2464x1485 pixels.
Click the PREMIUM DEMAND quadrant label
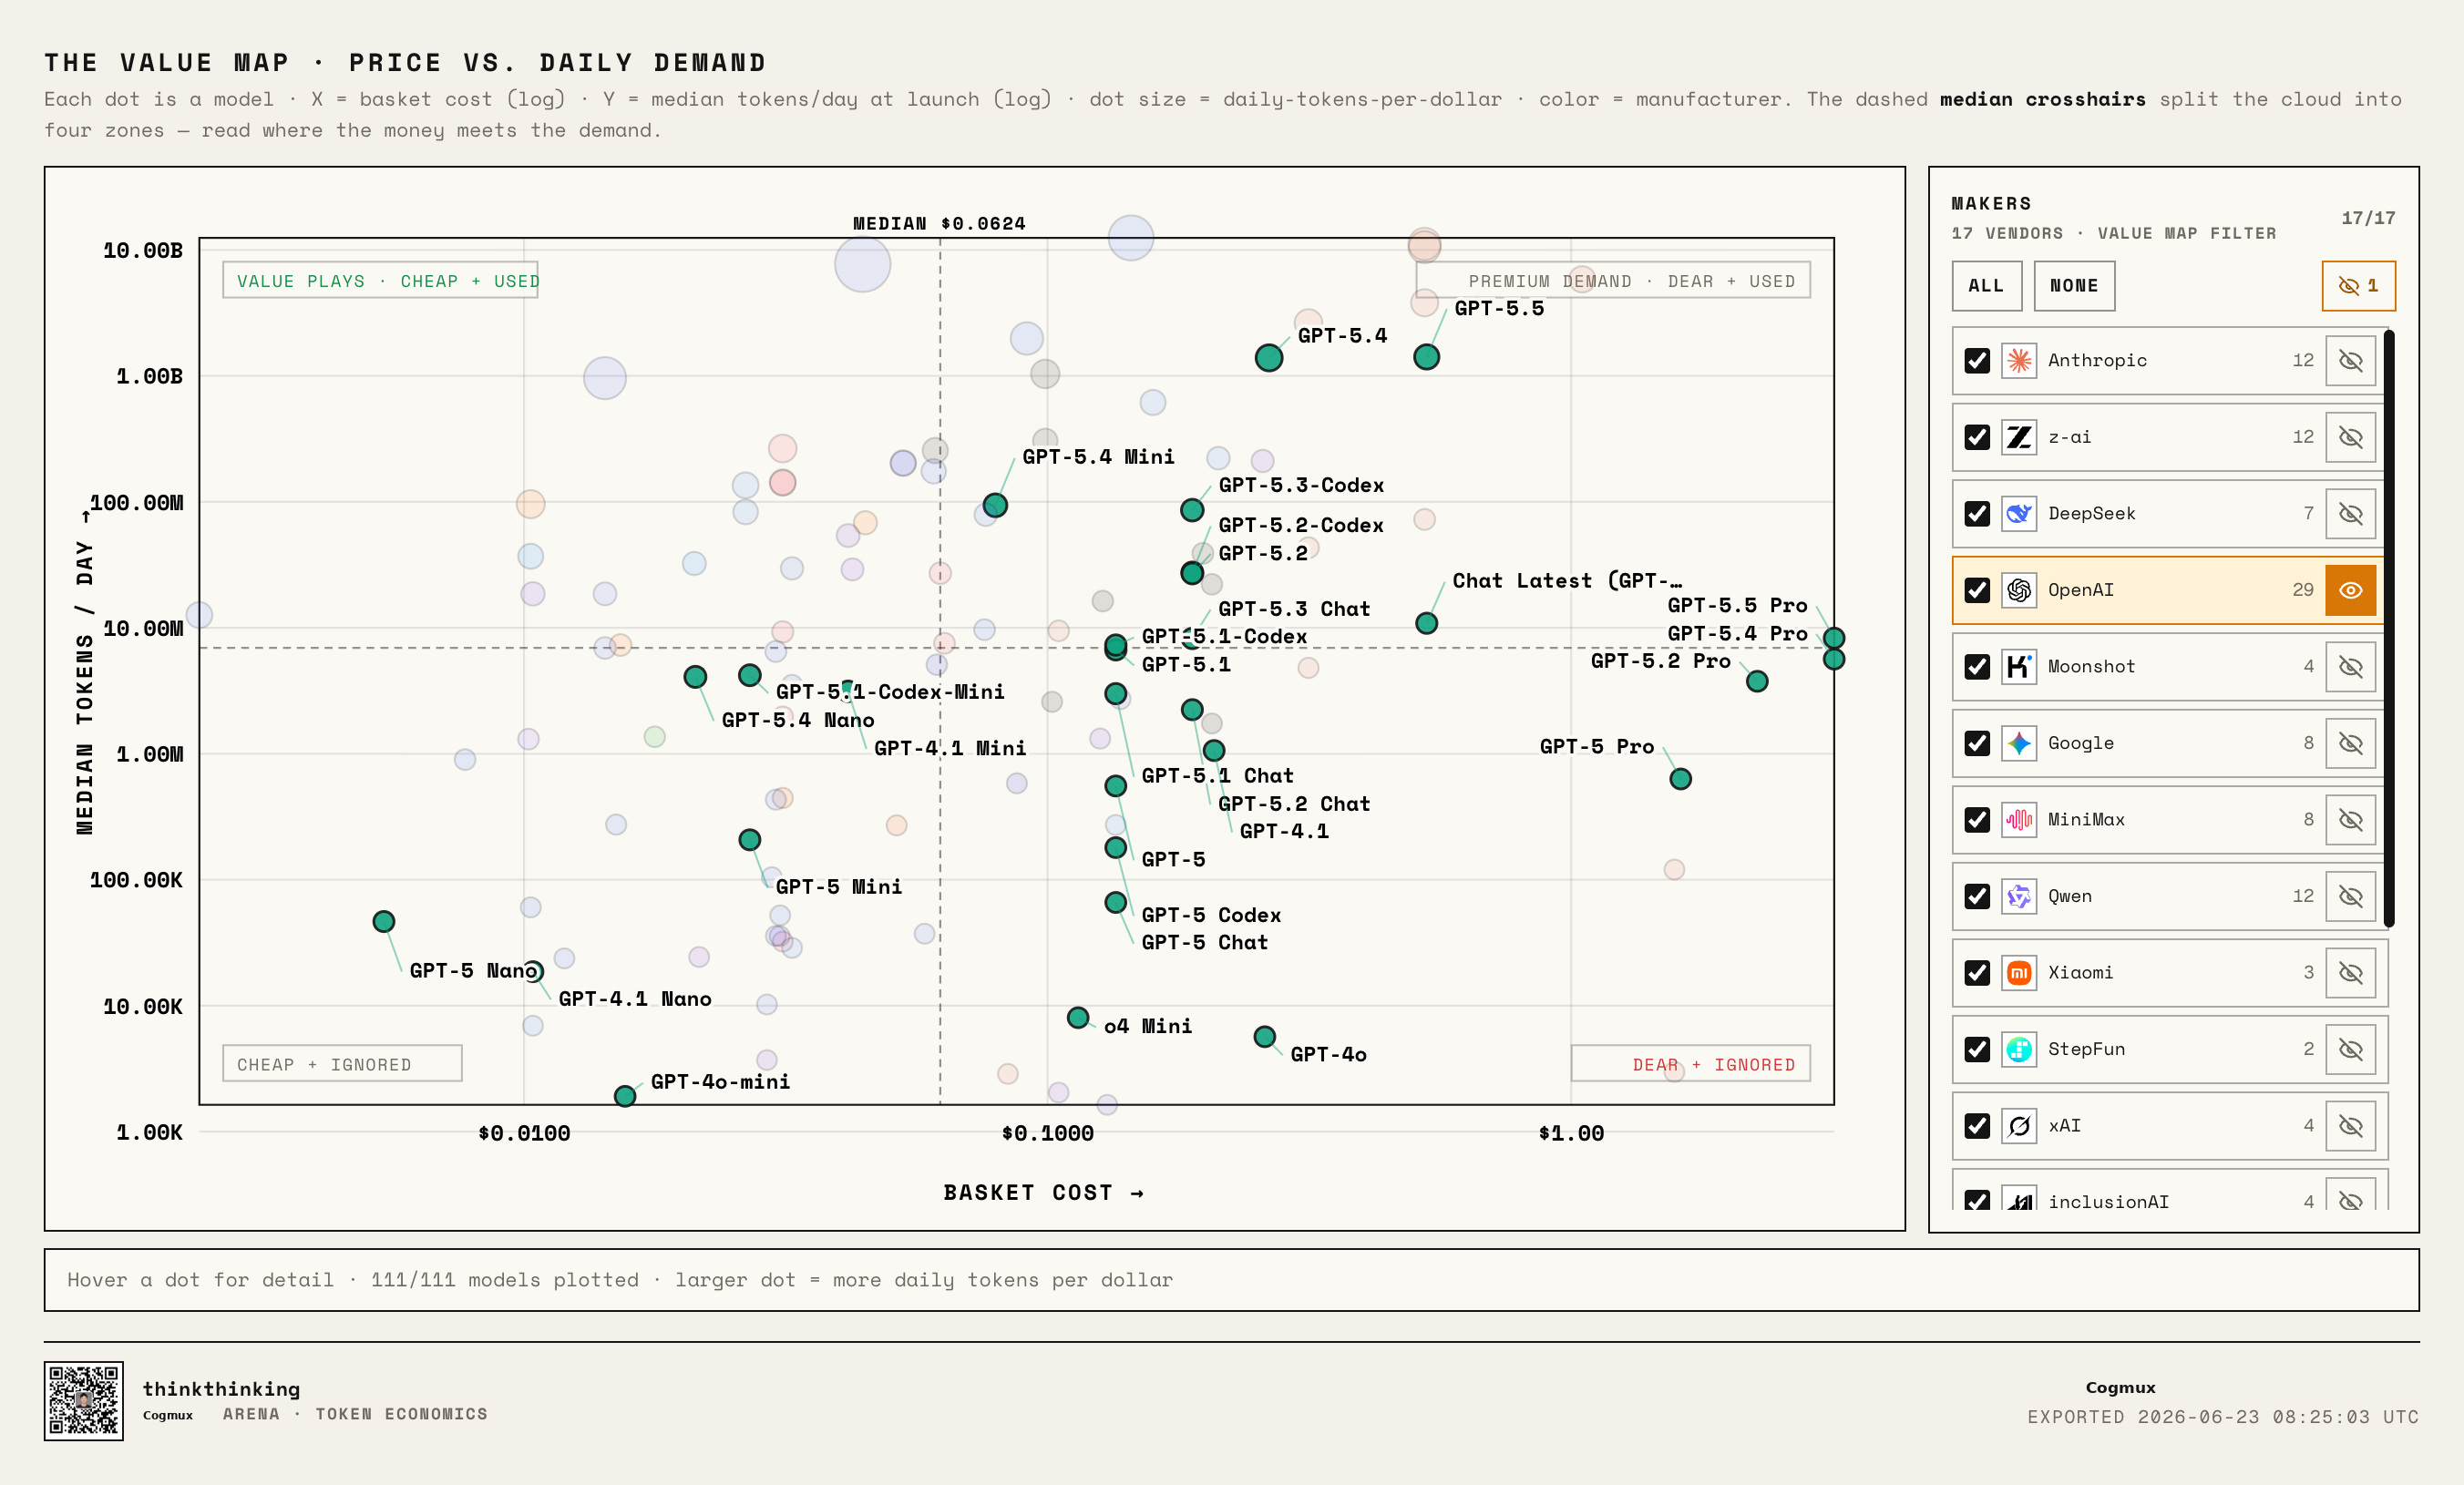[x=1613, y=281]
